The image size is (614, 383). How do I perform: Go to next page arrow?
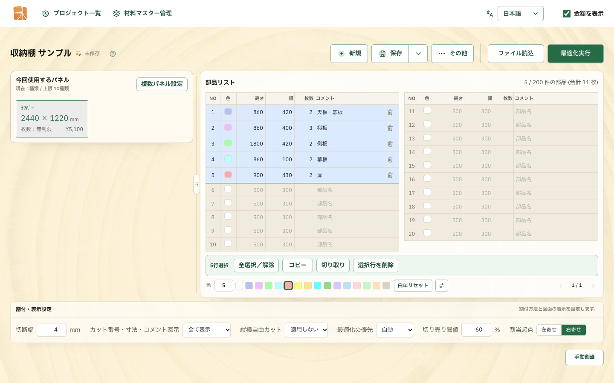click(x=593, y=286)
